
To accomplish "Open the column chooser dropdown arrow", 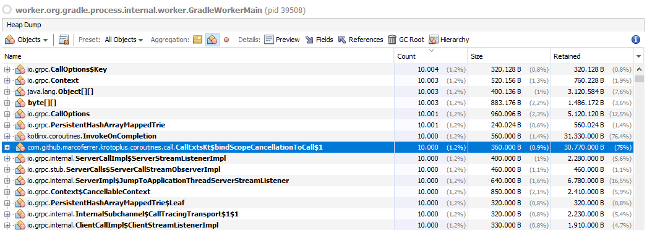I will pos(639,56).
